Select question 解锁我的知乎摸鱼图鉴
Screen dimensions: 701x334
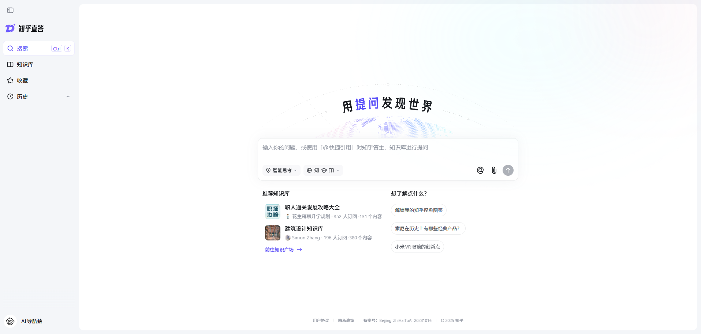click(418, 210)
